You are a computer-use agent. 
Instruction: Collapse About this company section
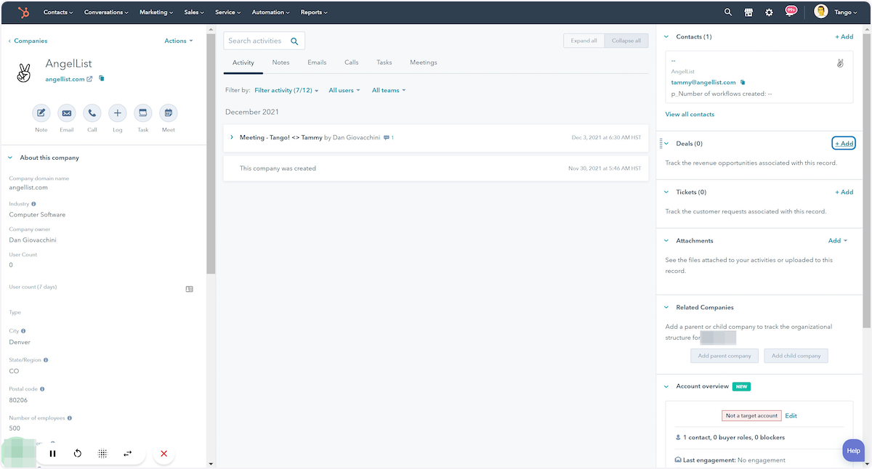(x=10, y=158)
